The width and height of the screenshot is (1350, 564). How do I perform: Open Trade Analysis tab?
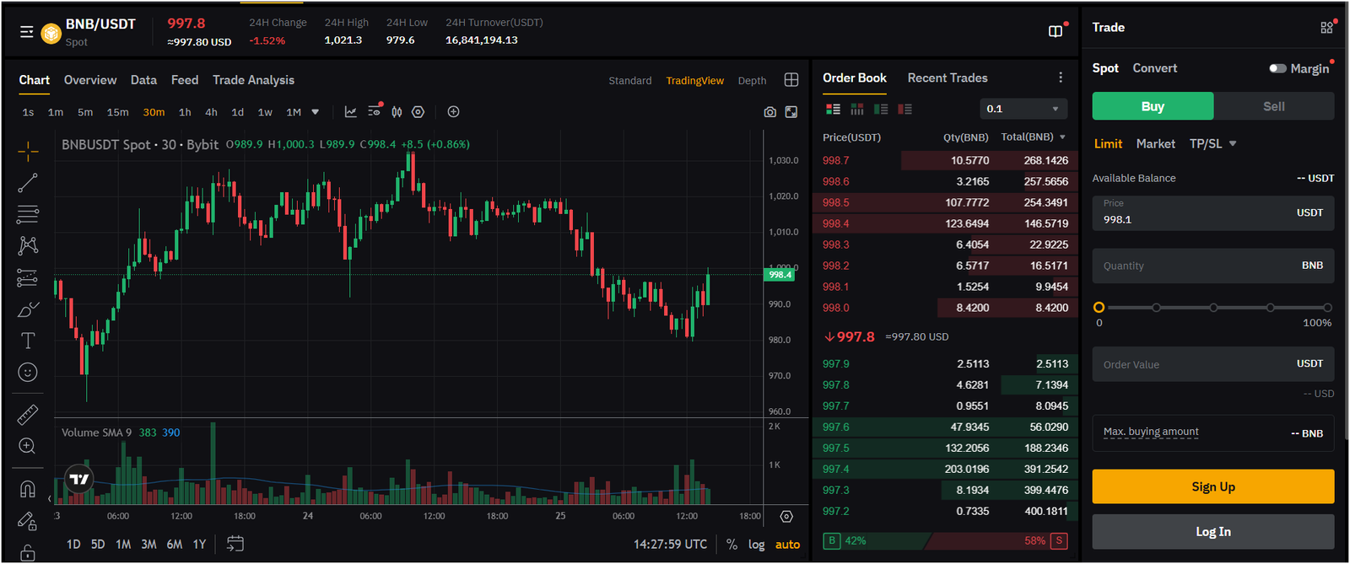[253, 80]
